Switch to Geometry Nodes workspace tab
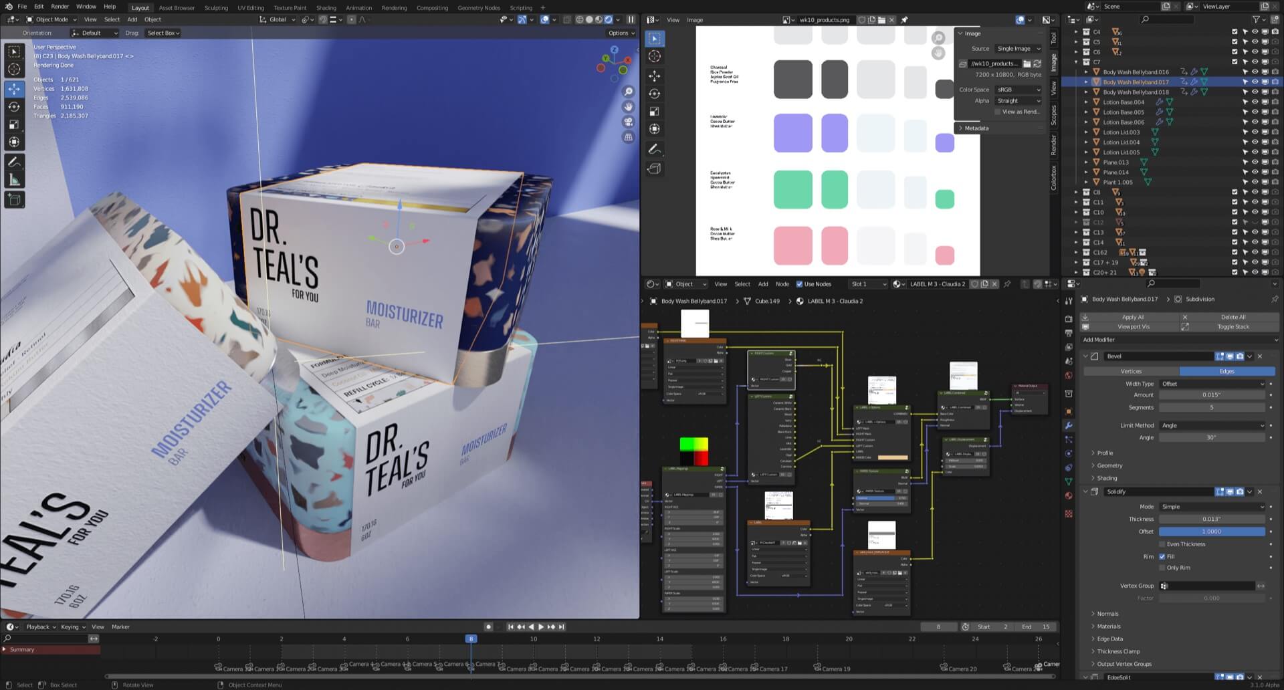Viewport: 1284px width, 690px height. [x=479, y=8]
